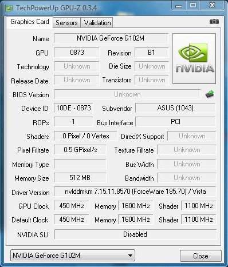The height and width of the screenshot is (267, 228).
Task: Click the camera screenshot icon
Action: click(214, 22)
